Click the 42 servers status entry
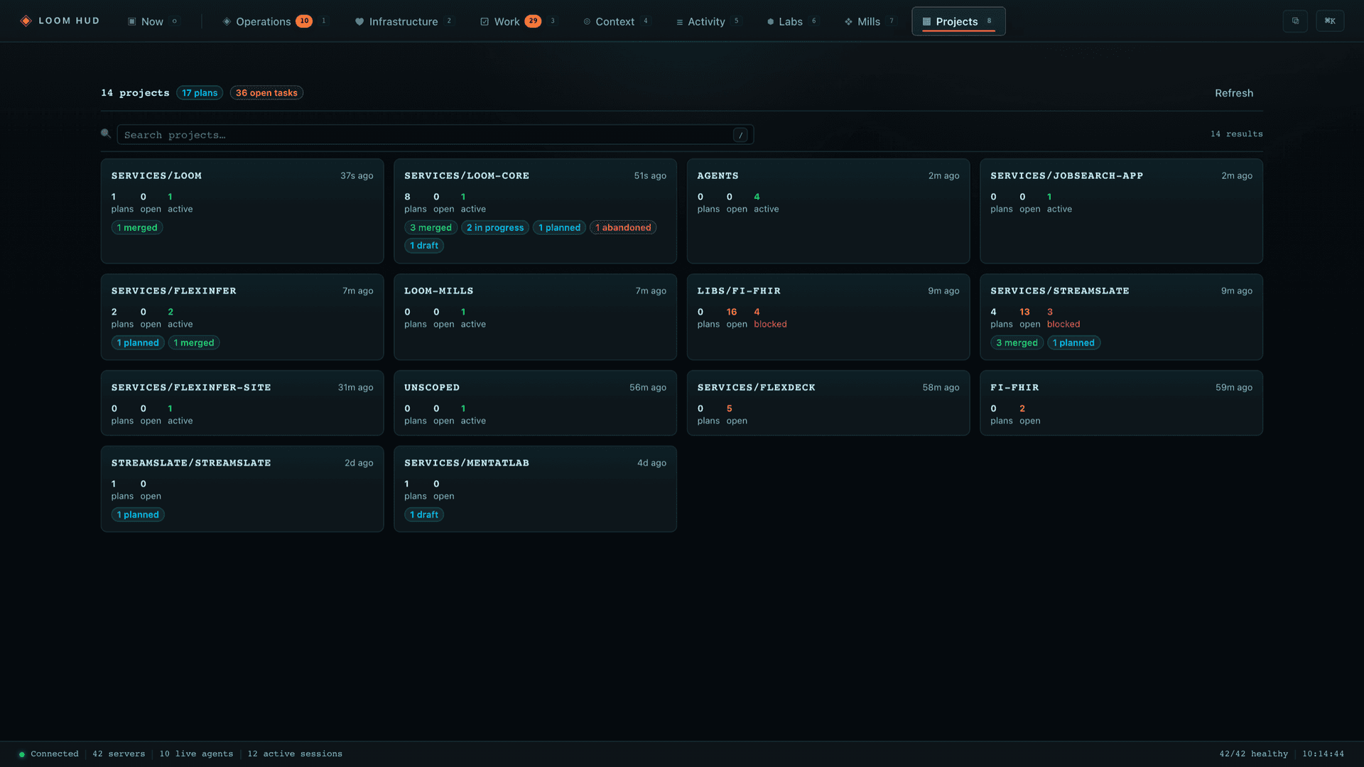This screenshot has height=767, width=1364. [x=119, y=754]
